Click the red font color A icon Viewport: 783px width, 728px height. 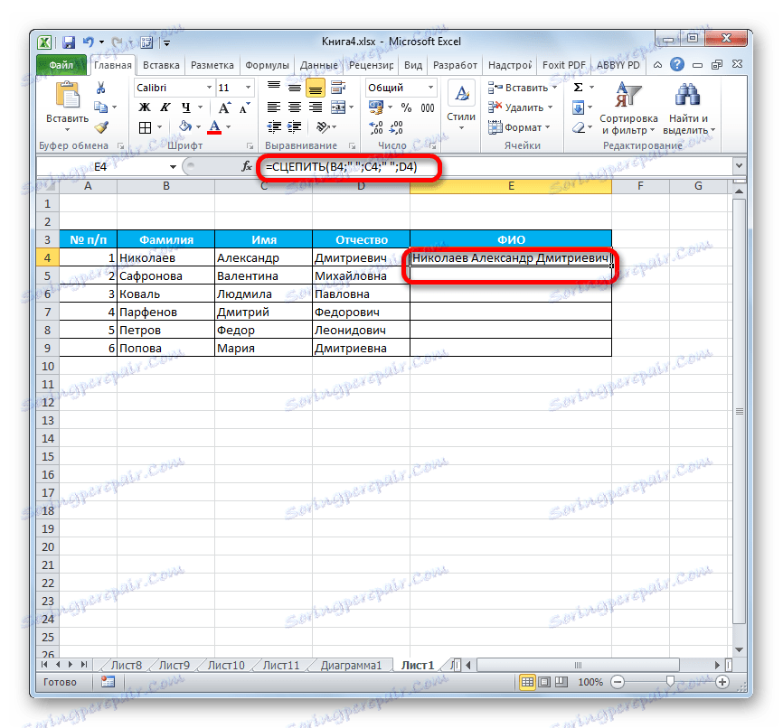pyautogui.click(x=214, y=127)
